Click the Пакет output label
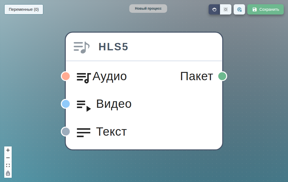The width and height of the screenshot is (288, 182). 197,76
